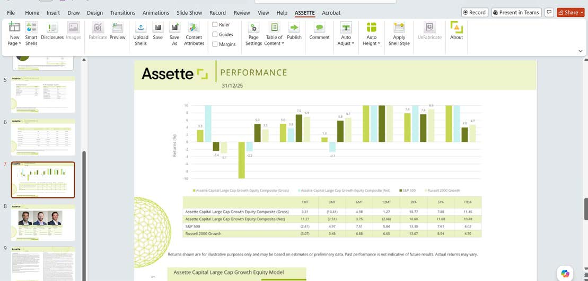Switch to the Draw tab
The width and height of the screenshot is (588, 281).
pos(74,13)
